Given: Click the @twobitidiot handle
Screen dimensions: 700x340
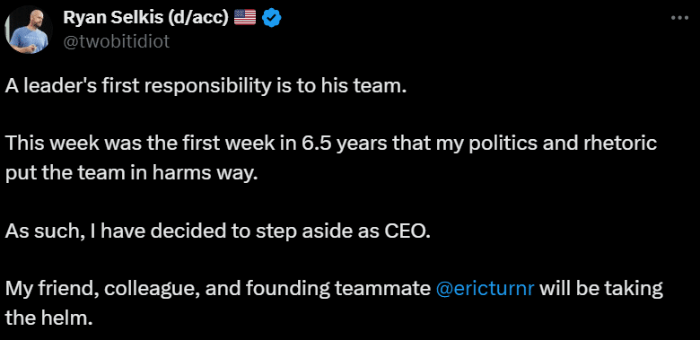Looking at the screenshot, I should pos(117,41).
